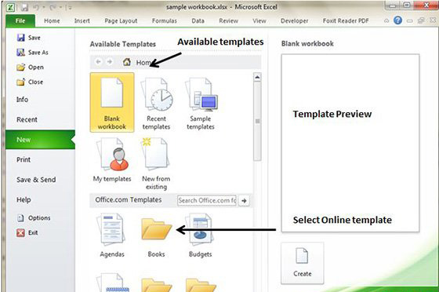The image size is (439, 292).
Task: Go back in the template navigation
Action: coord(98,62)
